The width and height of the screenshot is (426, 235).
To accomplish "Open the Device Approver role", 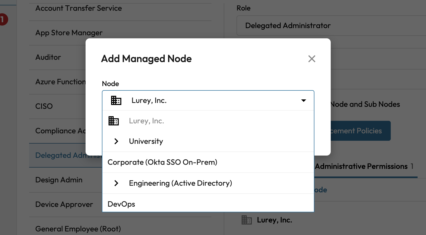I will [64, 204].
